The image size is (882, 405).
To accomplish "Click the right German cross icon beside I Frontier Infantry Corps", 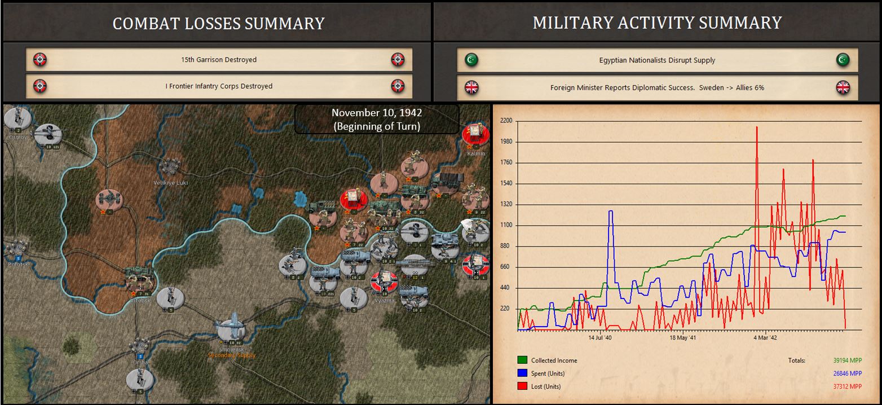I will click(x=398, y=86).
